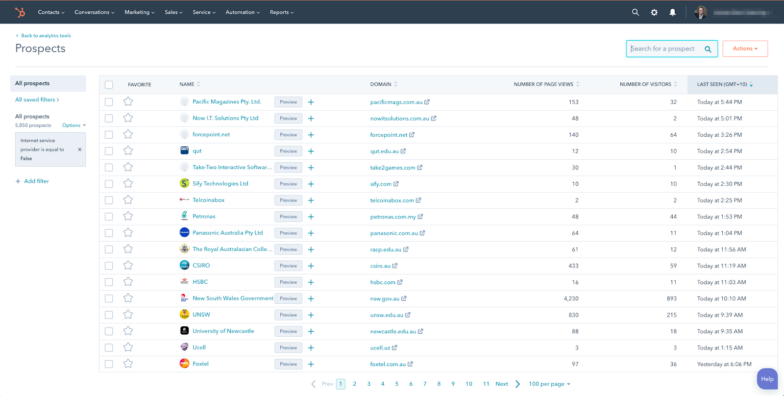
Task: Select All prospects sidebar tab
Action: click(x=48, y=83)
